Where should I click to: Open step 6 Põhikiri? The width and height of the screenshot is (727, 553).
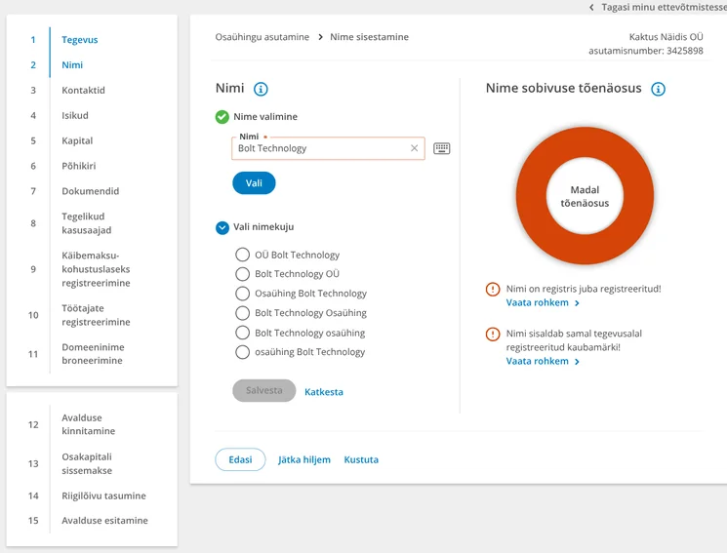pos(79,166)
